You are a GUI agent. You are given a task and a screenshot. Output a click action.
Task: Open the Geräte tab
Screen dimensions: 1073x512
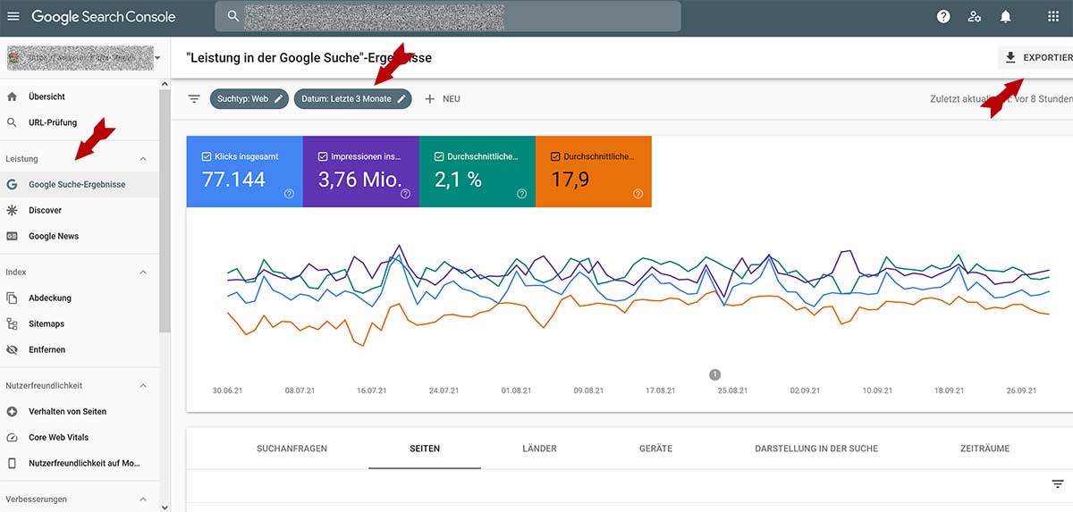click(655, 449)
